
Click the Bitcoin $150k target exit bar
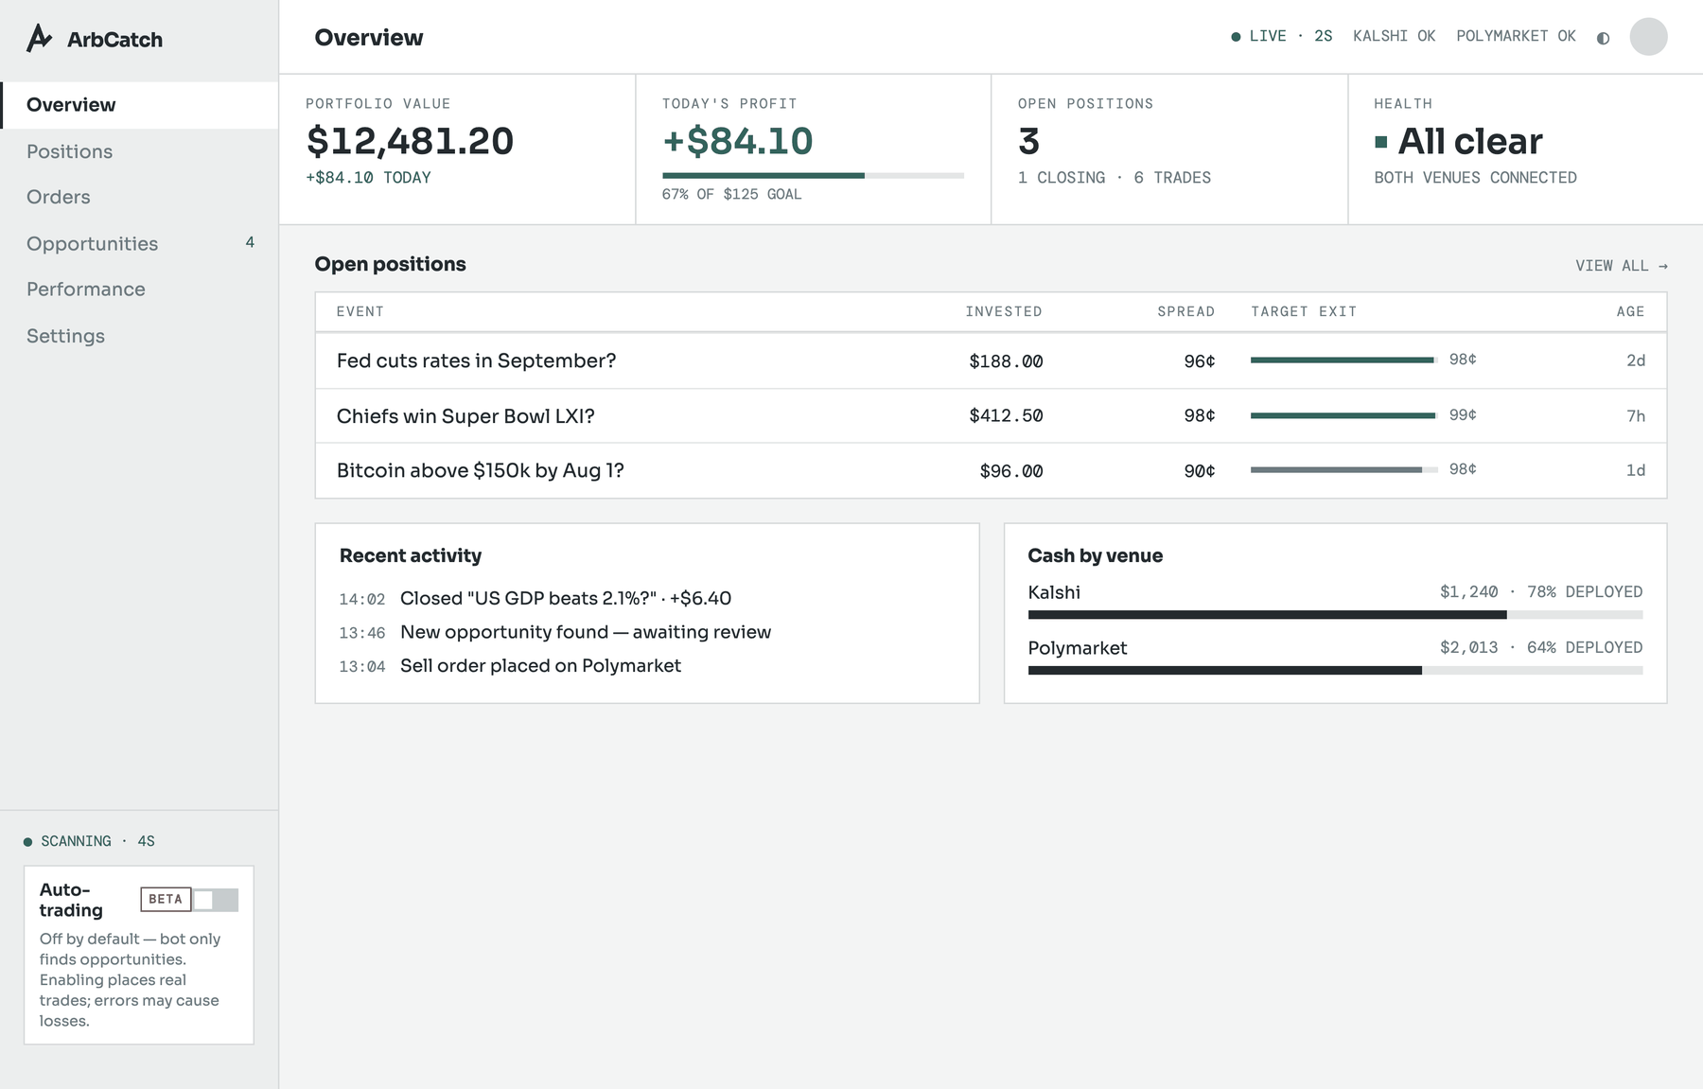point(1344,469)
